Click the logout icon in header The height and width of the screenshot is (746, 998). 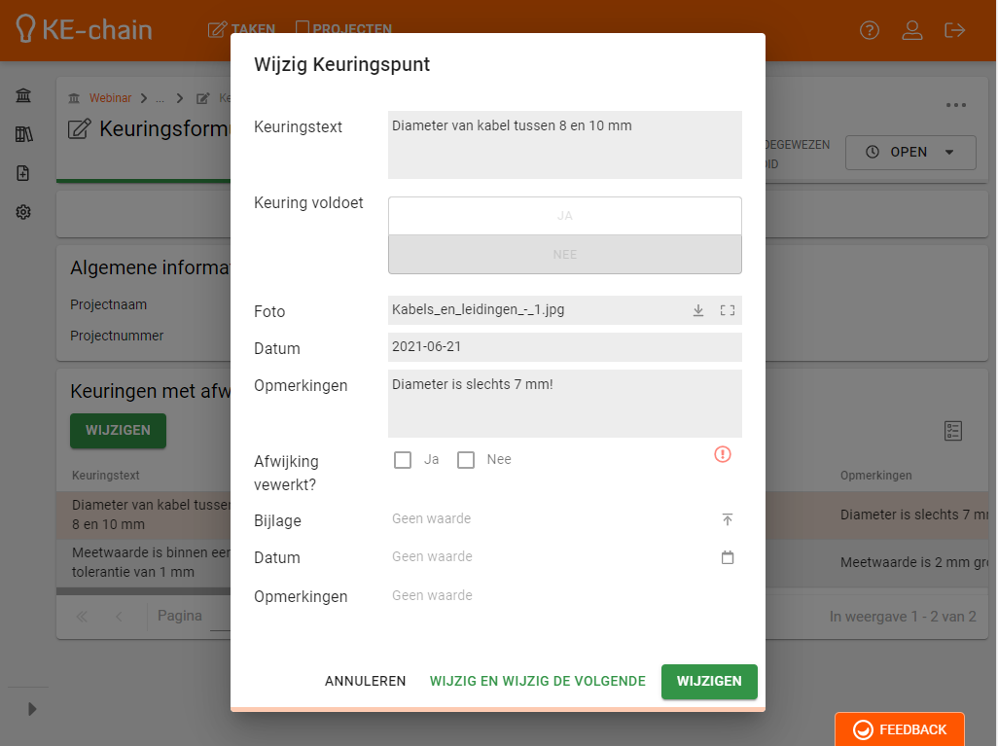[x=954, y=30]
